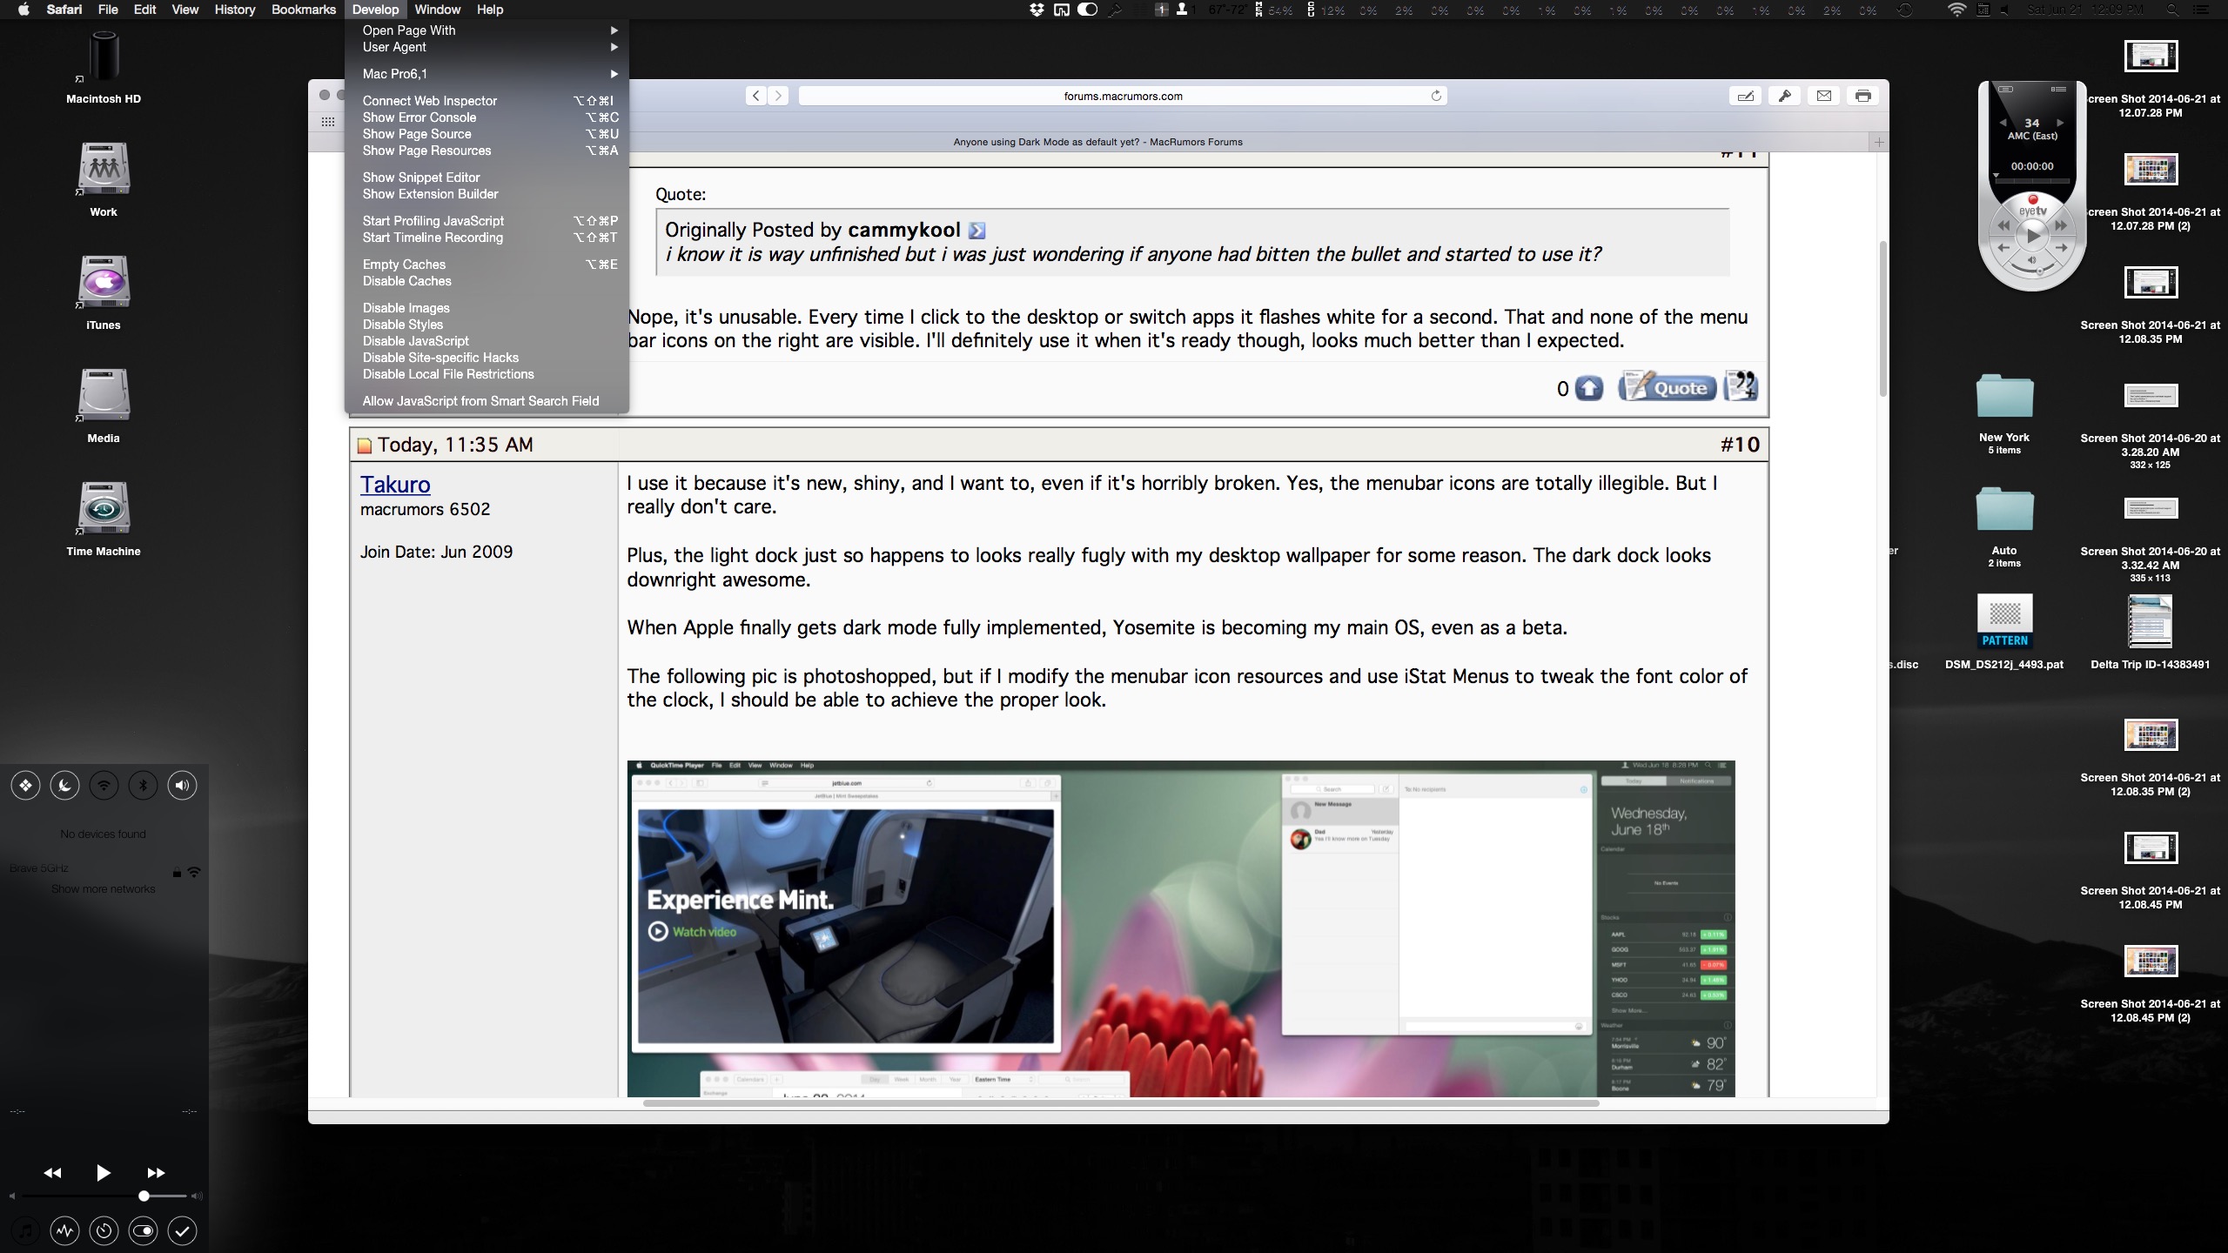Adjust the music widget volume slider
The width and height of the screenshot is (2228, 1253).
144,1196
